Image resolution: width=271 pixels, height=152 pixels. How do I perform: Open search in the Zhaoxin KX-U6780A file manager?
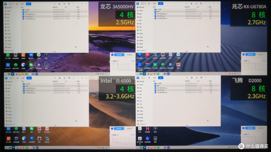click(187, 3)
